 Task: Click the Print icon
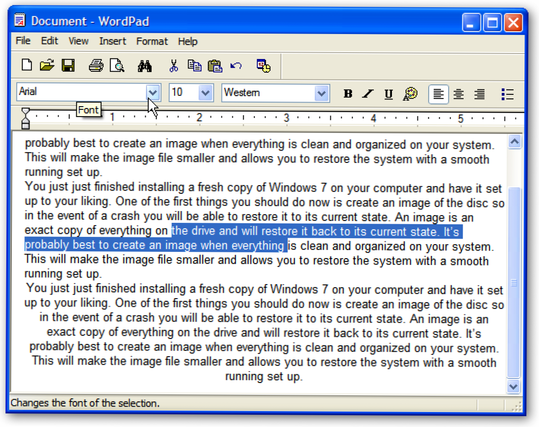coord(96,65)
